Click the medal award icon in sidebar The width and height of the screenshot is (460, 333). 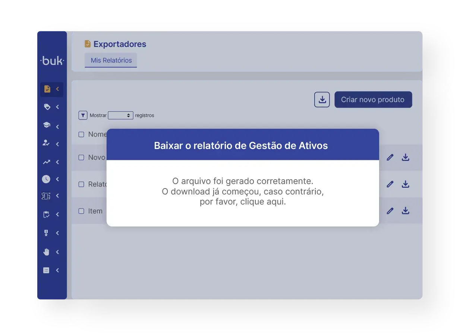pyautogui.click(x=46, y=233)
